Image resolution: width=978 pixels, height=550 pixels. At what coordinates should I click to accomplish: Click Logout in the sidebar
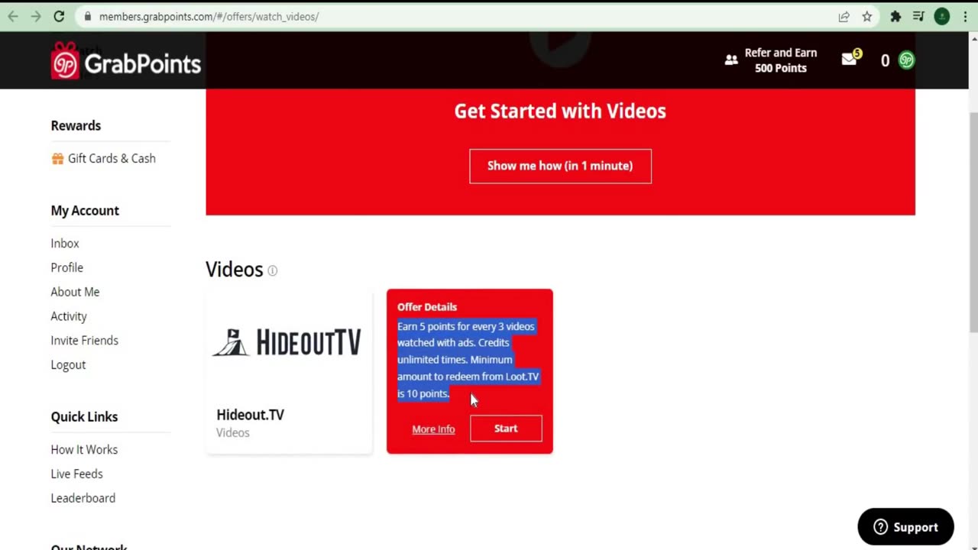tap(68, 365)
